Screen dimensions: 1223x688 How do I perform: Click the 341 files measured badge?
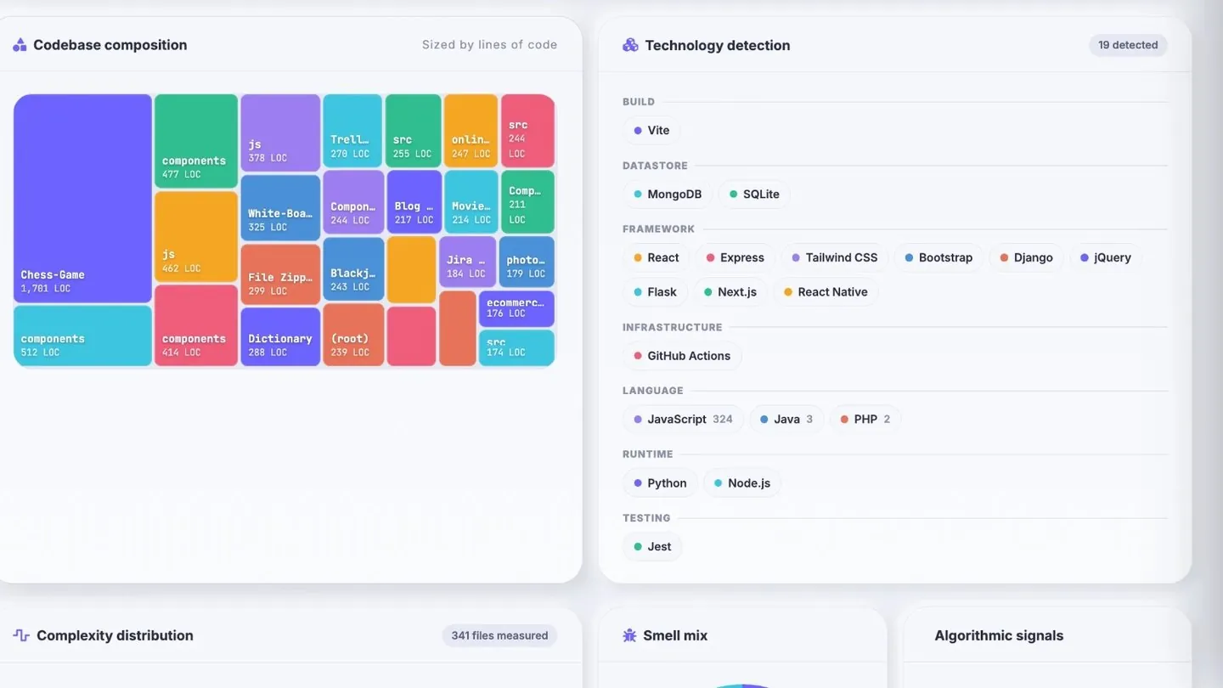(x=499, y=635)
